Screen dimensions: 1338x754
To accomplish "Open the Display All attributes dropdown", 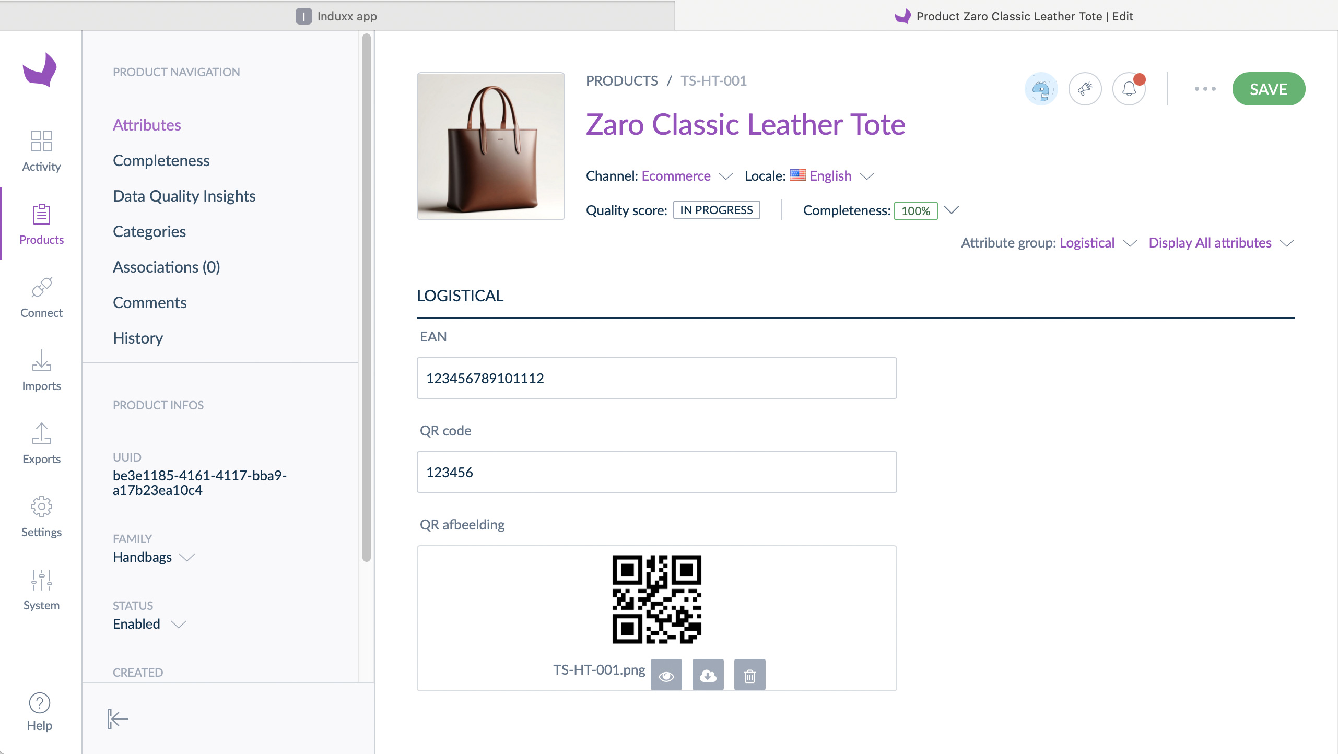I will [1221, 243].
